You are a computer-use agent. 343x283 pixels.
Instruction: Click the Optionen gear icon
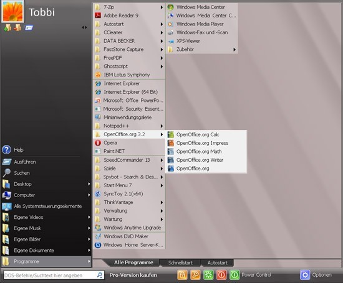click(x=305, y=275)
